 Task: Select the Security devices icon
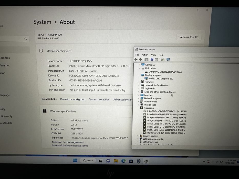click(x=141, y=136)
